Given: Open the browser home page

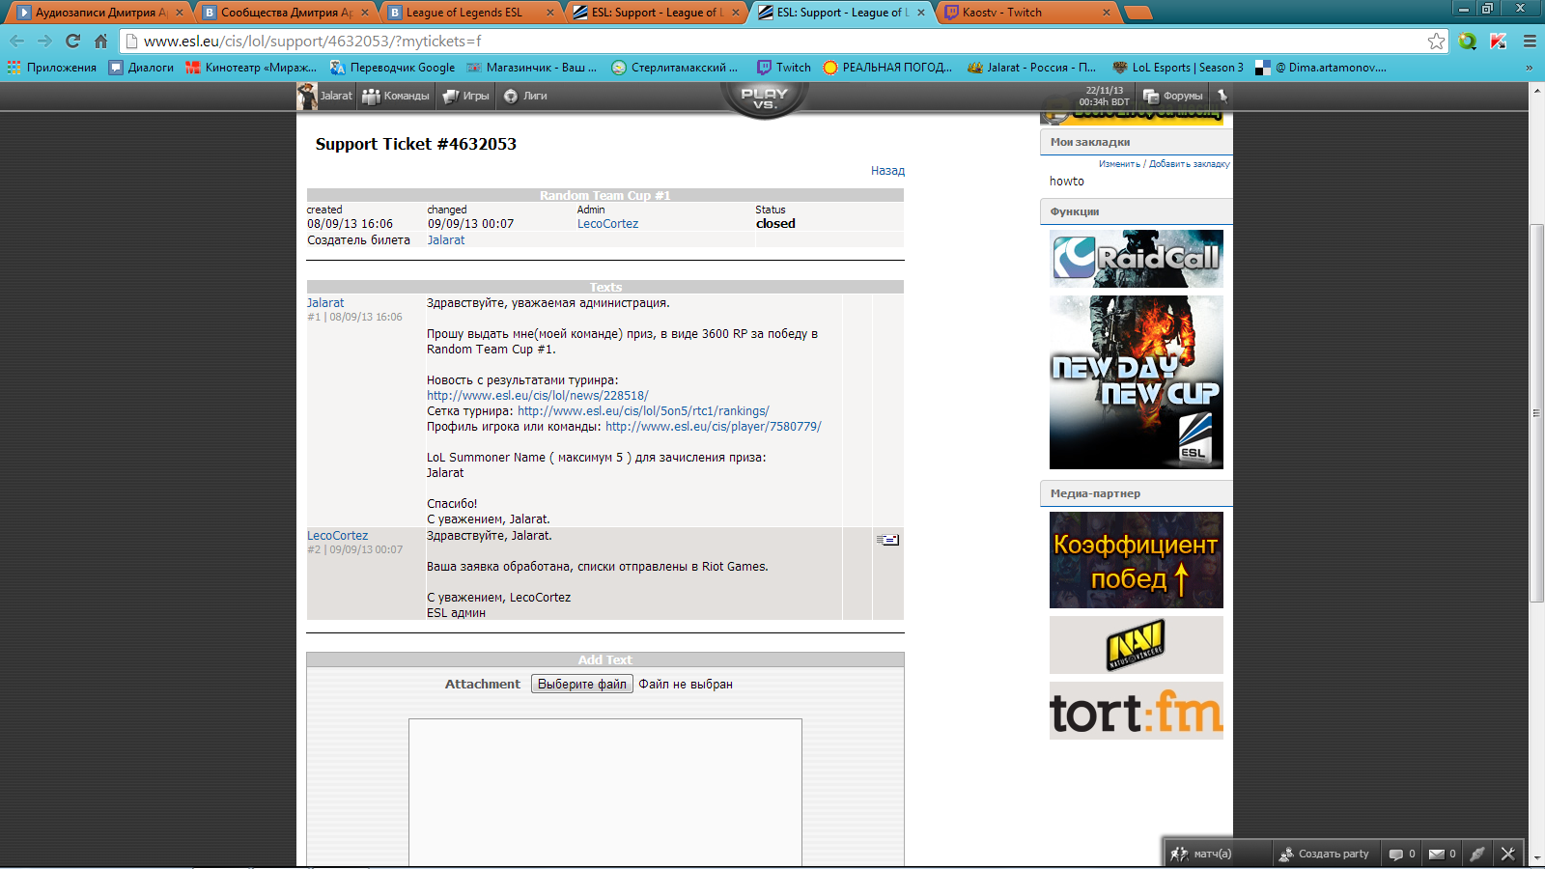Looking at the screenshot, I should tap(100, 41).
